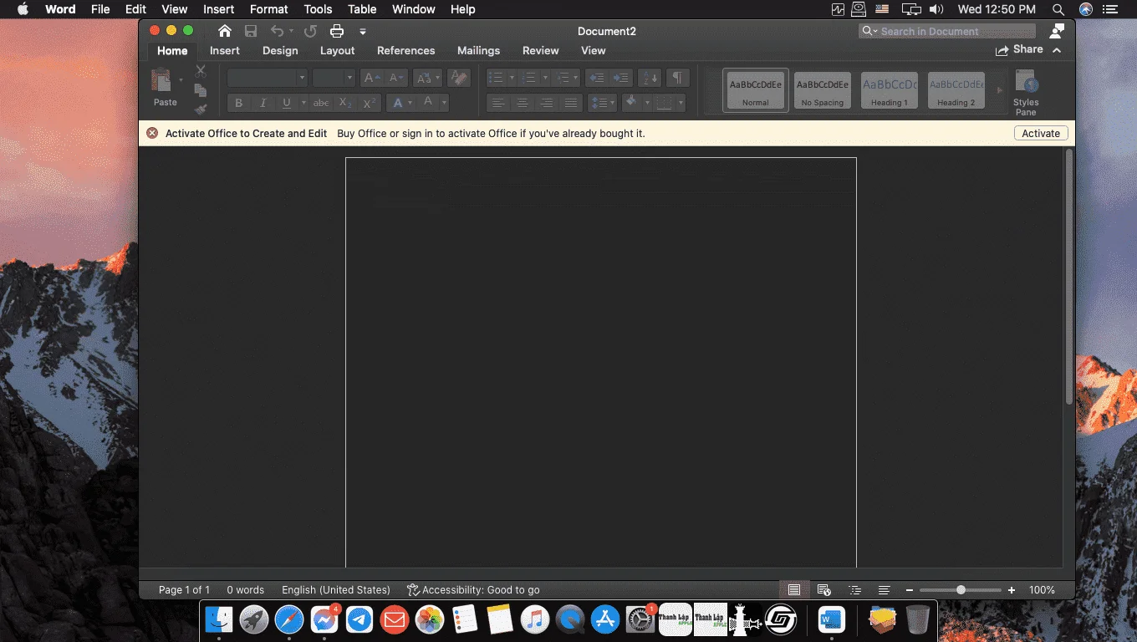Sort text A to Z icon
Viewport: 1137px width, 642px height.
650,78
